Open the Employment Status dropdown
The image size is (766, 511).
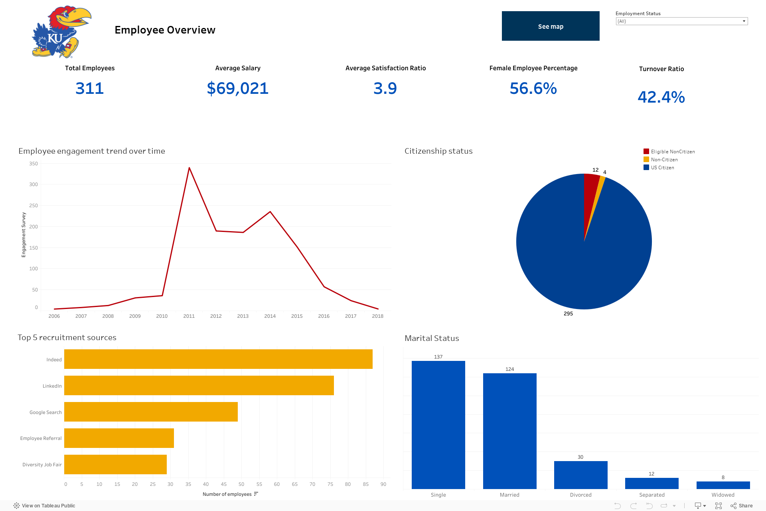pyautogui.click(x=682, y=21)
